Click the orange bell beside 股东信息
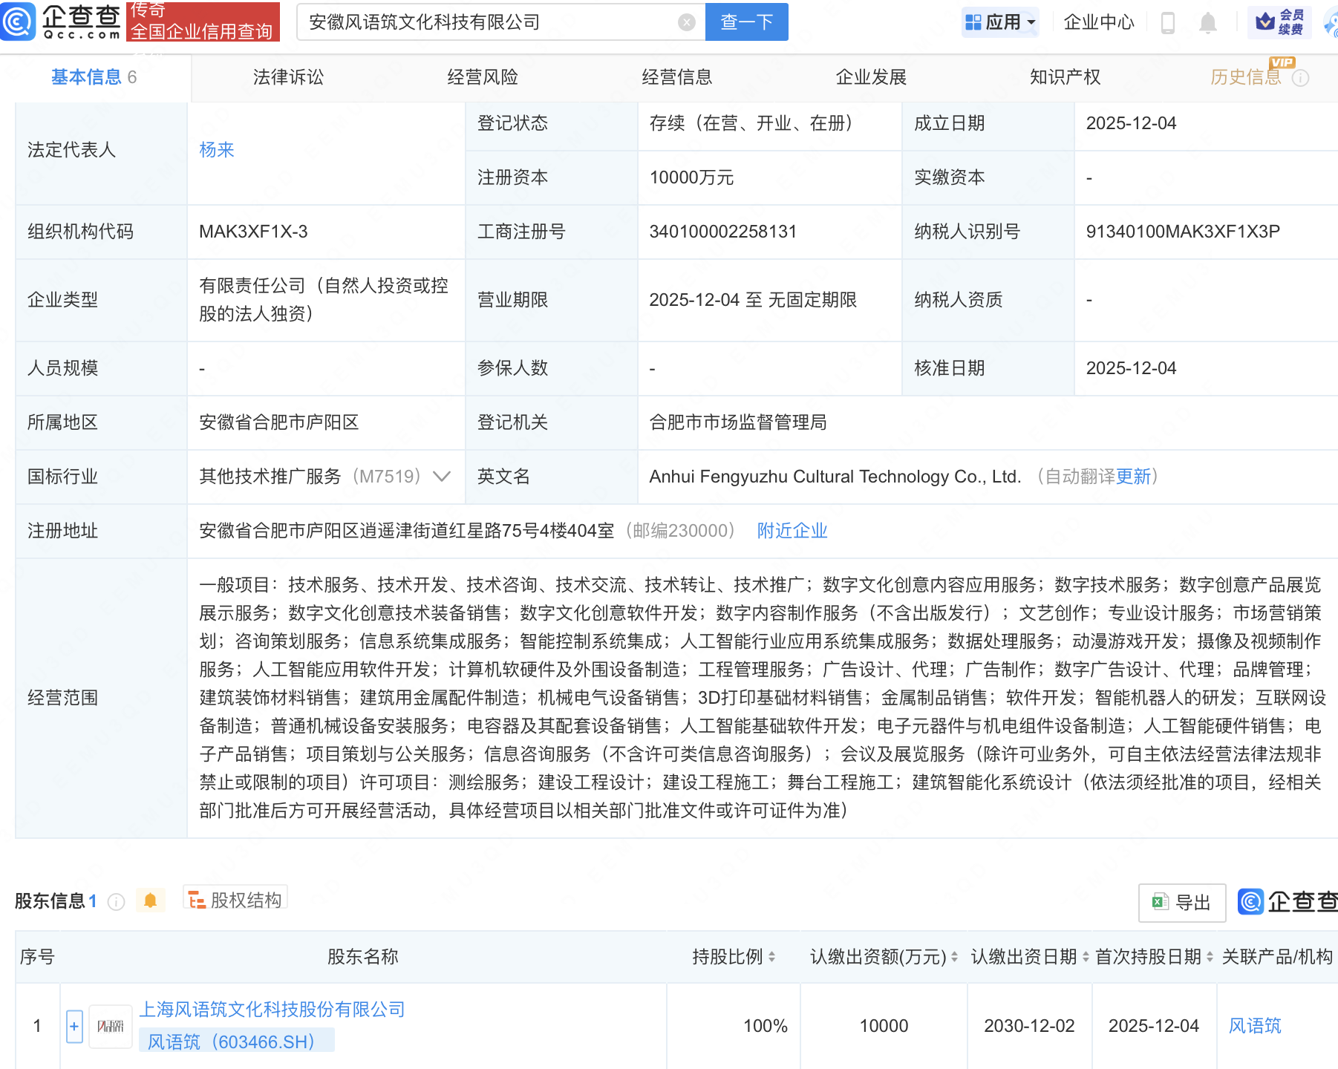The image size is (1338, 1069). 151,900
